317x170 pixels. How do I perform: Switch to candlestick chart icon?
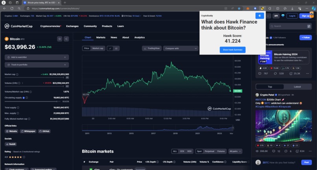[116, 48]
